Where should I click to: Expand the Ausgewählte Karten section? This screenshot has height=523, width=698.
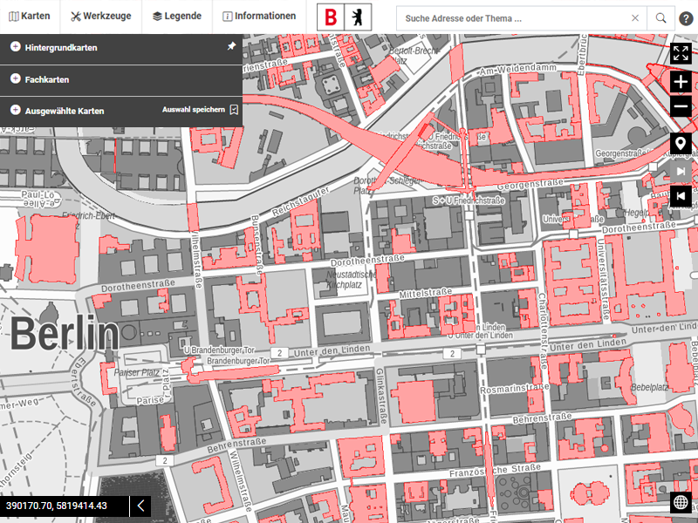coord(16,110)
